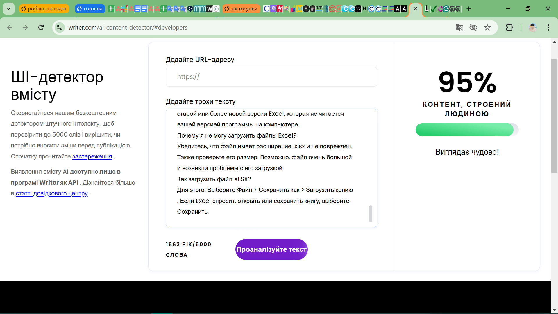The image size is (558, 314).
Task: Open the 'застереження' link
Action: 92,156
